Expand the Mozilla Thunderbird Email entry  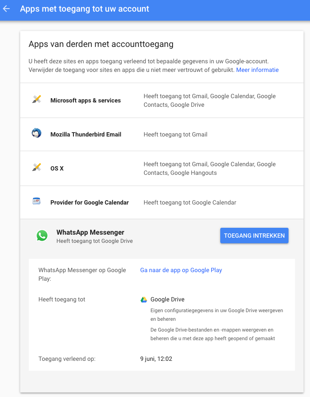pos(85,134)
